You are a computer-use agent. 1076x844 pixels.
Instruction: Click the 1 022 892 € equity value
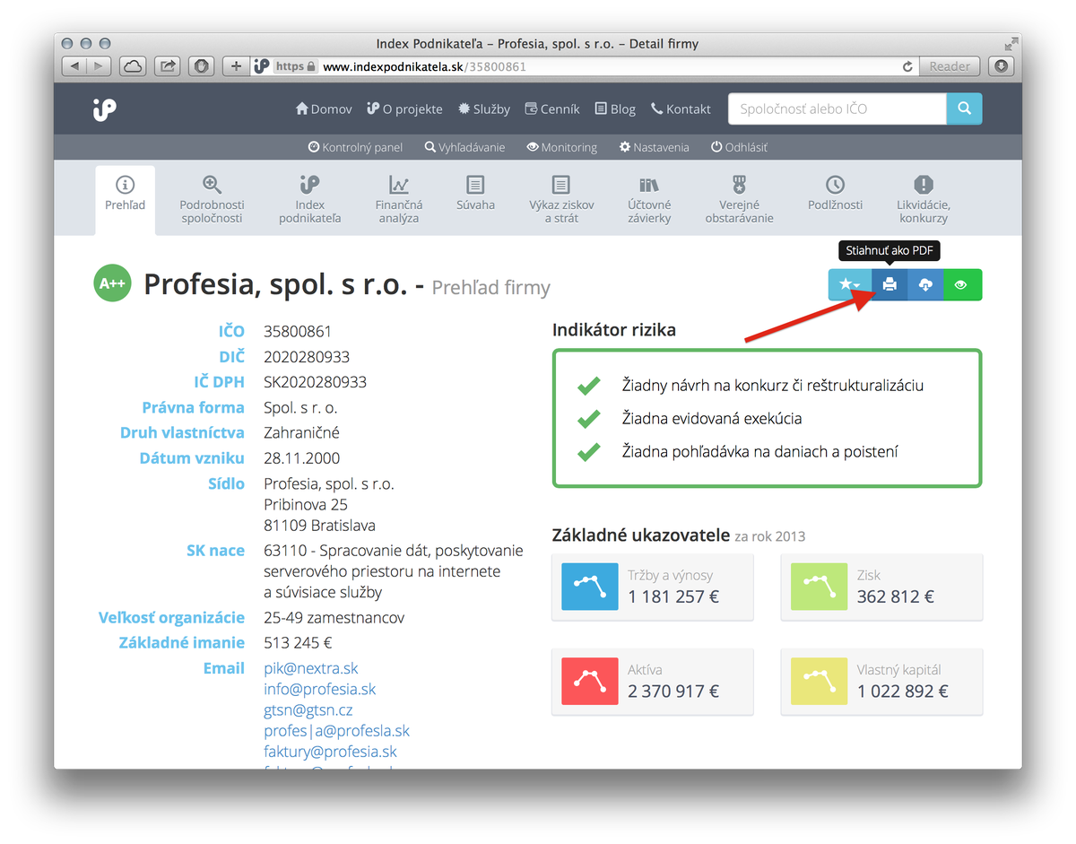coord(903,692)
